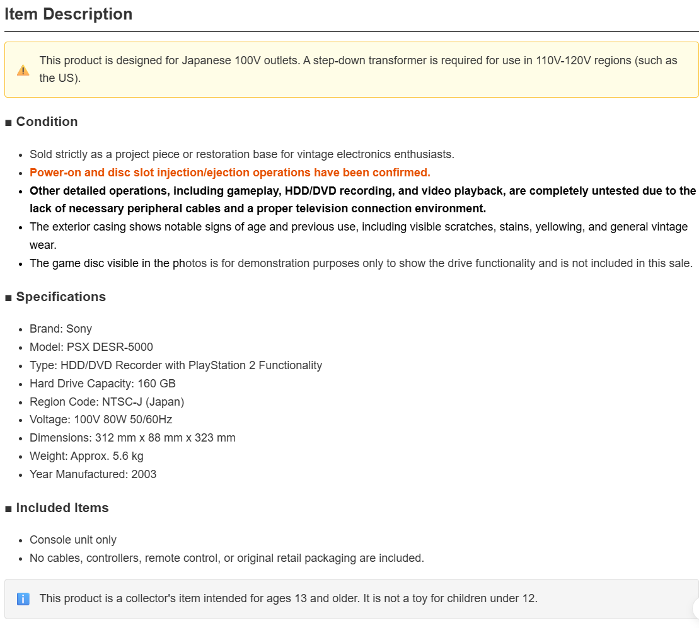Screen dimensions: 699x628
Task: Click the exterior casing wear description
Action: pyautogui.click(x=359, y=236)
